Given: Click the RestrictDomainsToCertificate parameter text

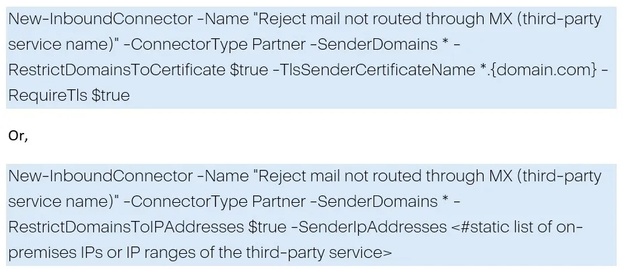Looking at the screenshot, I should 117,70.
